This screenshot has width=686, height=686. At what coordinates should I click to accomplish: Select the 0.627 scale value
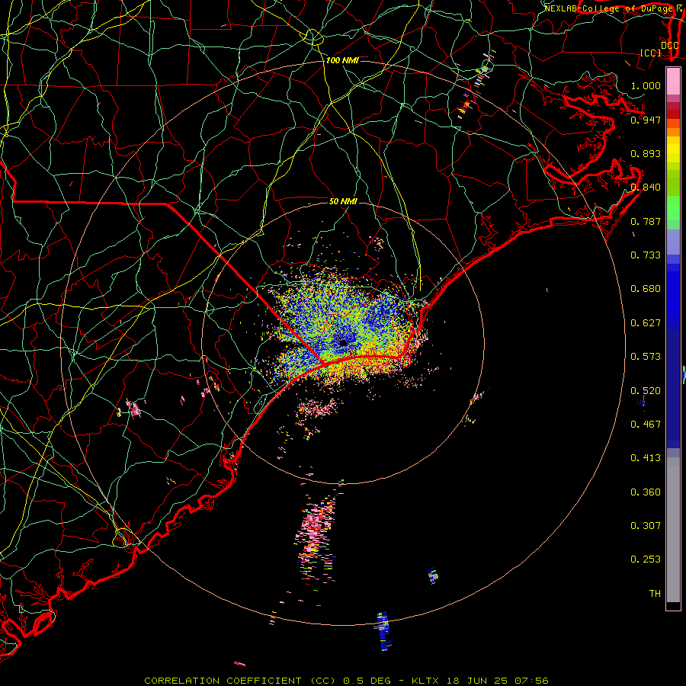(646, 323)
